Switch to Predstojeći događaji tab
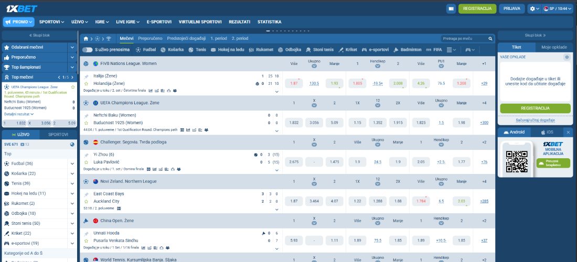577x262 pixels. click(x=186, y=38)
